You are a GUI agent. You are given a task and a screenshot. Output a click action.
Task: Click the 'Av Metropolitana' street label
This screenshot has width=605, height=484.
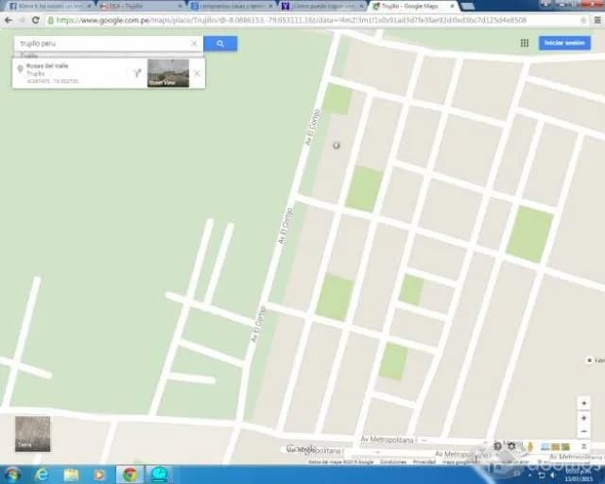pyautogui.click(x=387, y=440)
